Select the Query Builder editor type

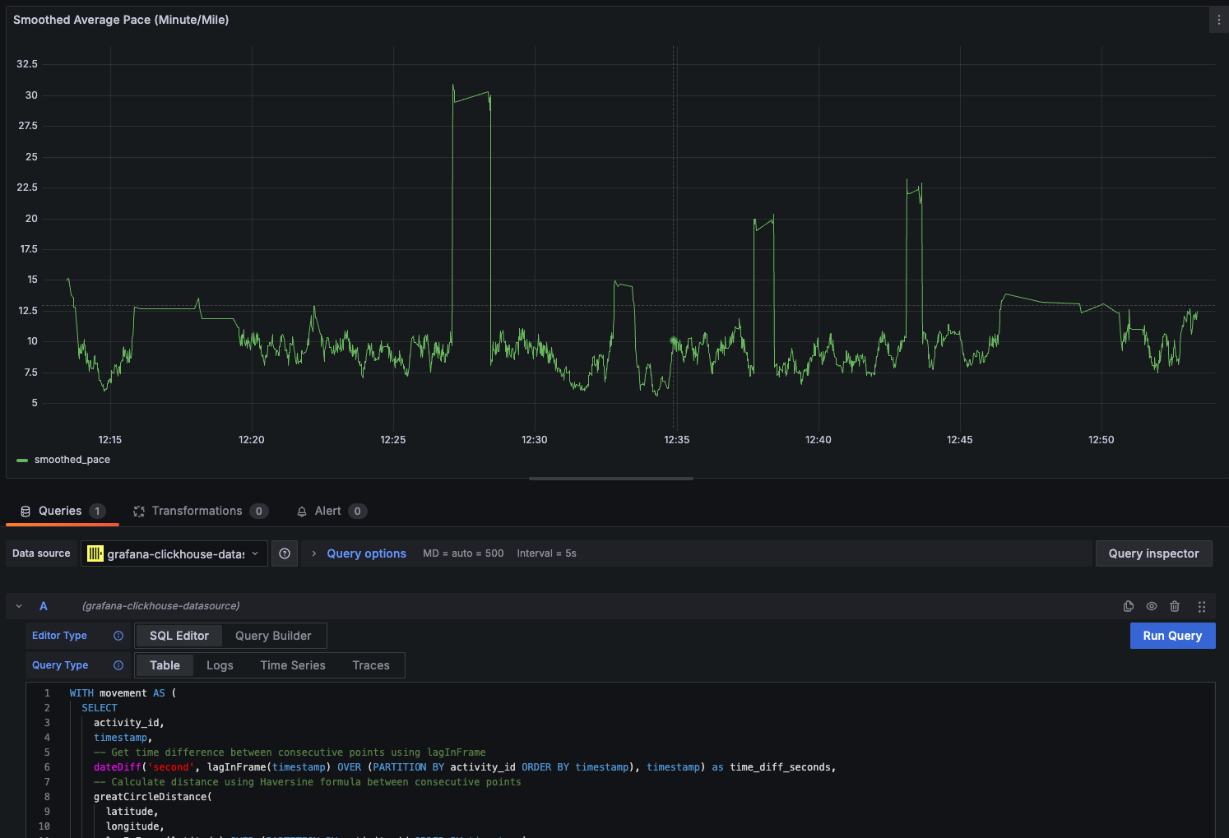273,636
